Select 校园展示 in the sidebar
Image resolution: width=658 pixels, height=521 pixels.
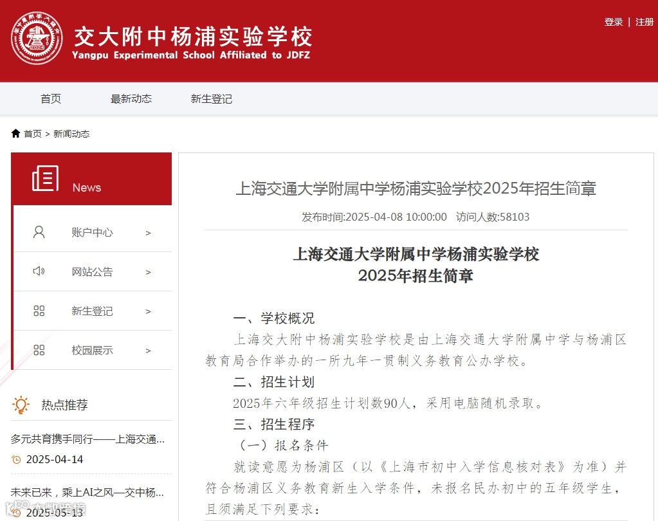[92, 351]
